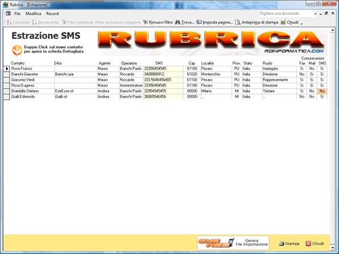The width and height of the screenshot is (339, 254).
Task: Click the rdinformatica.com logo link
Action: tap(294, 51)
